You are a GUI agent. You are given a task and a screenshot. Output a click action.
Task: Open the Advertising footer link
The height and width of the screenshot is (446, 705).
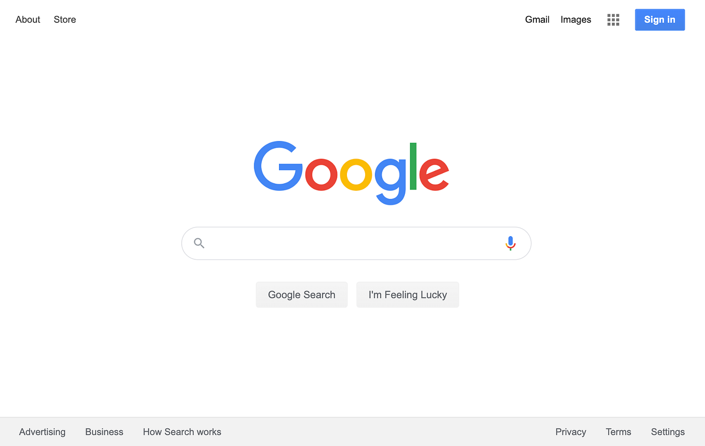(x=42, y=432)
